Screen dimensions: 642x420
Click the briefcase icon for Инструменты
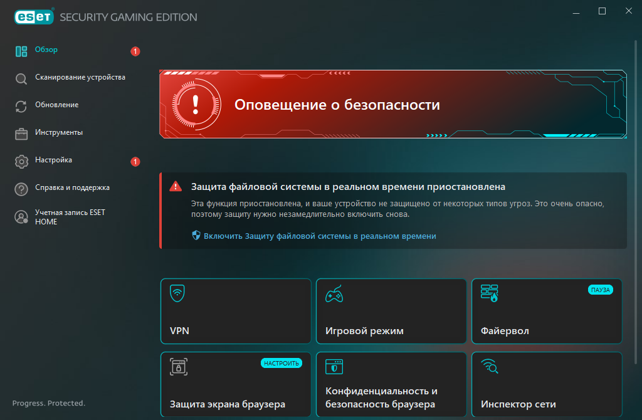point(21,134)
